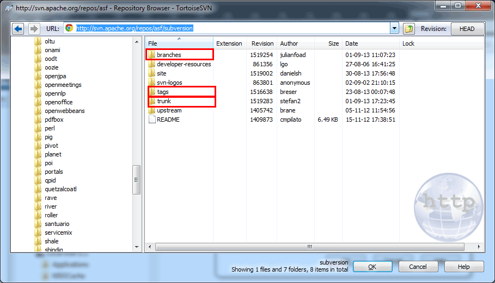This screenshot has width=495, height=283.
Task: Sort by the Extension column header
Action: [x=229, y=43]
